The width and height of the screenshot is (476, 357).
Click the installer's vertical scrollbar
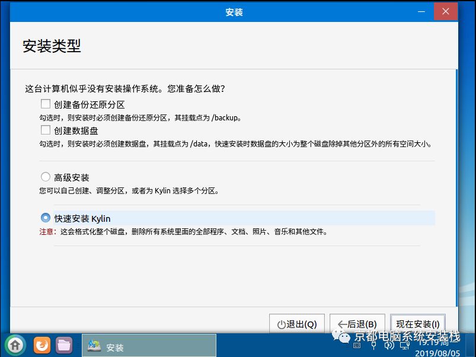[457, 188]
